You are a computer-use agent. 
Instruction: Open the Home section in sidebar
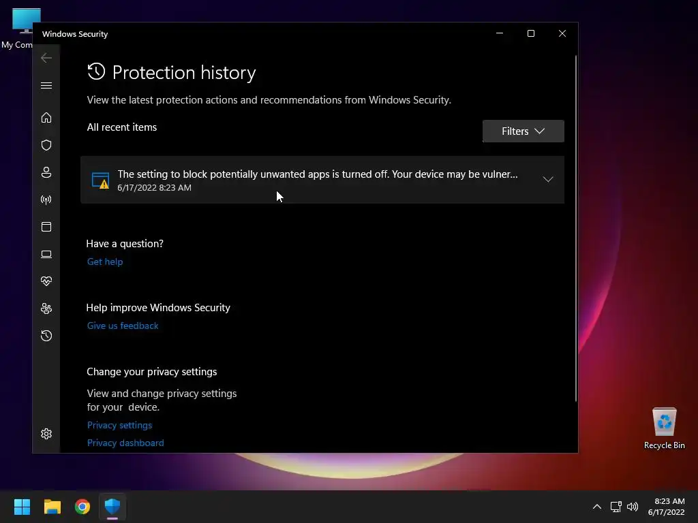pos(46,117)
